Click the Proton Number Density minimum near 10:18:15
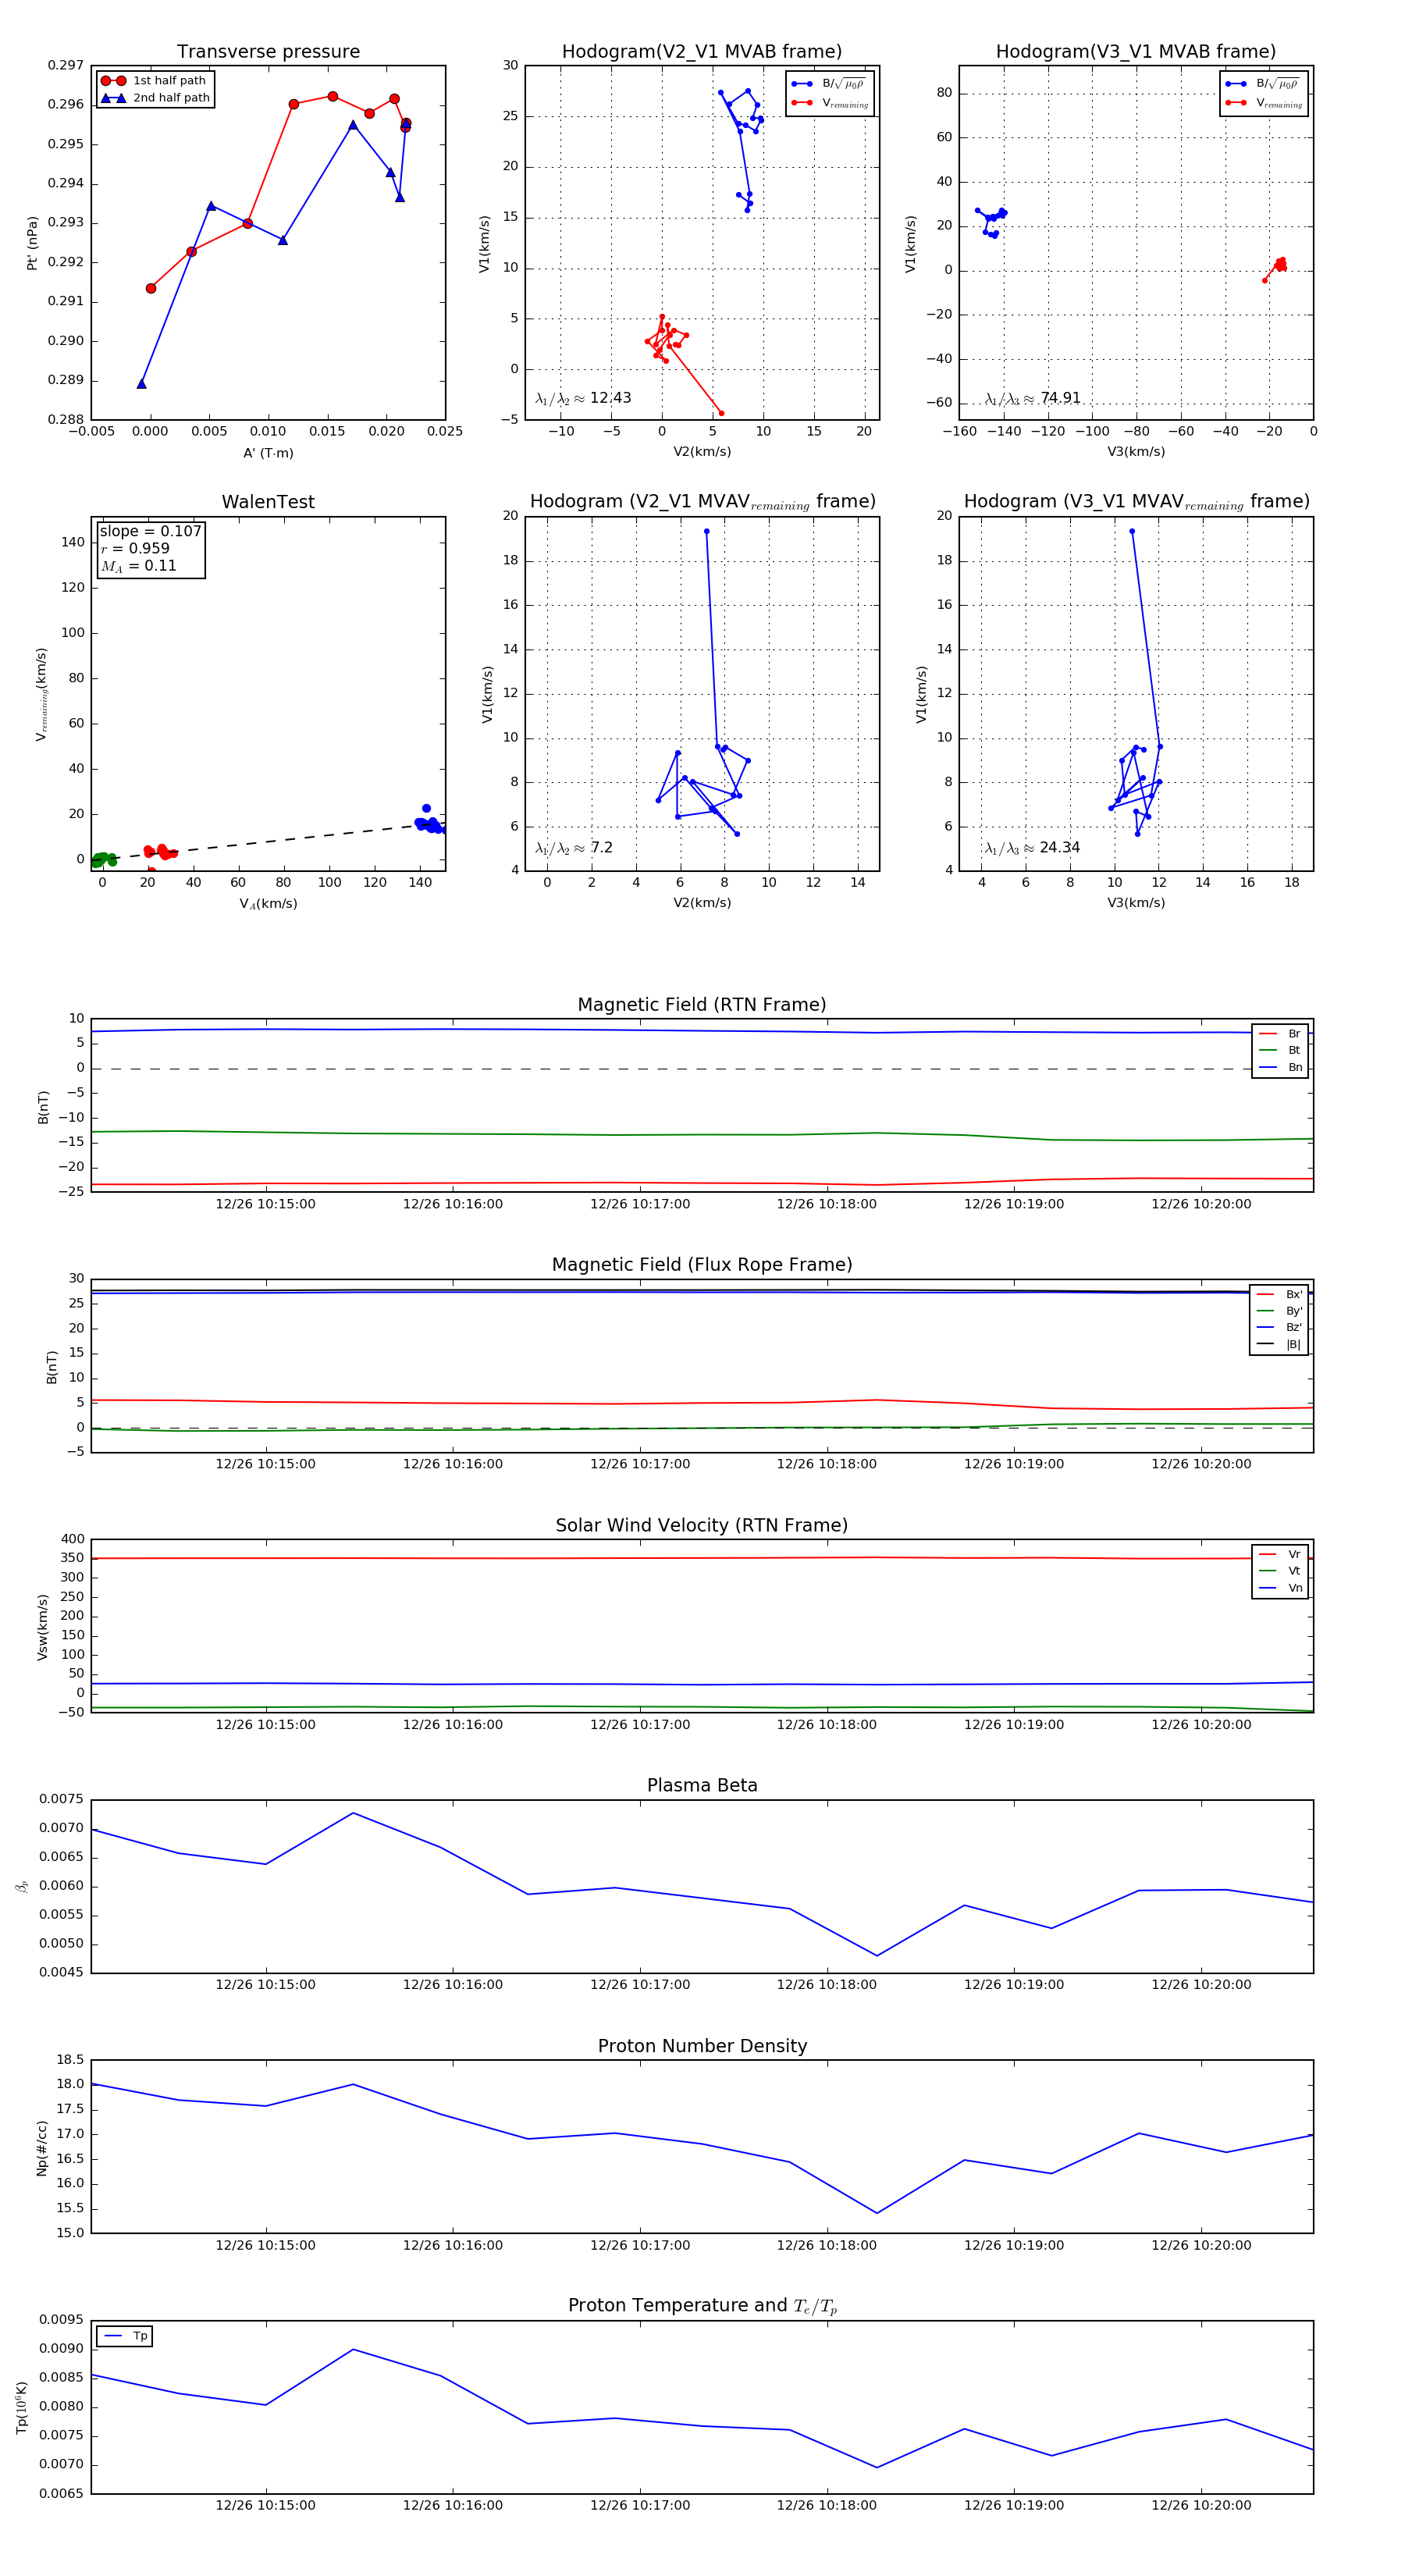 (x=877, y=2213)
